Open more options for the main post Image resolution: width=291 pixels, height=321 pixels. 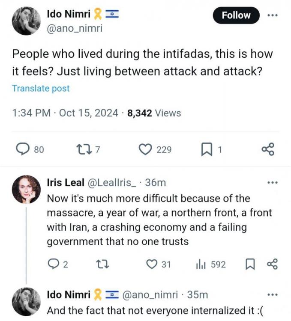click(272, 15)
